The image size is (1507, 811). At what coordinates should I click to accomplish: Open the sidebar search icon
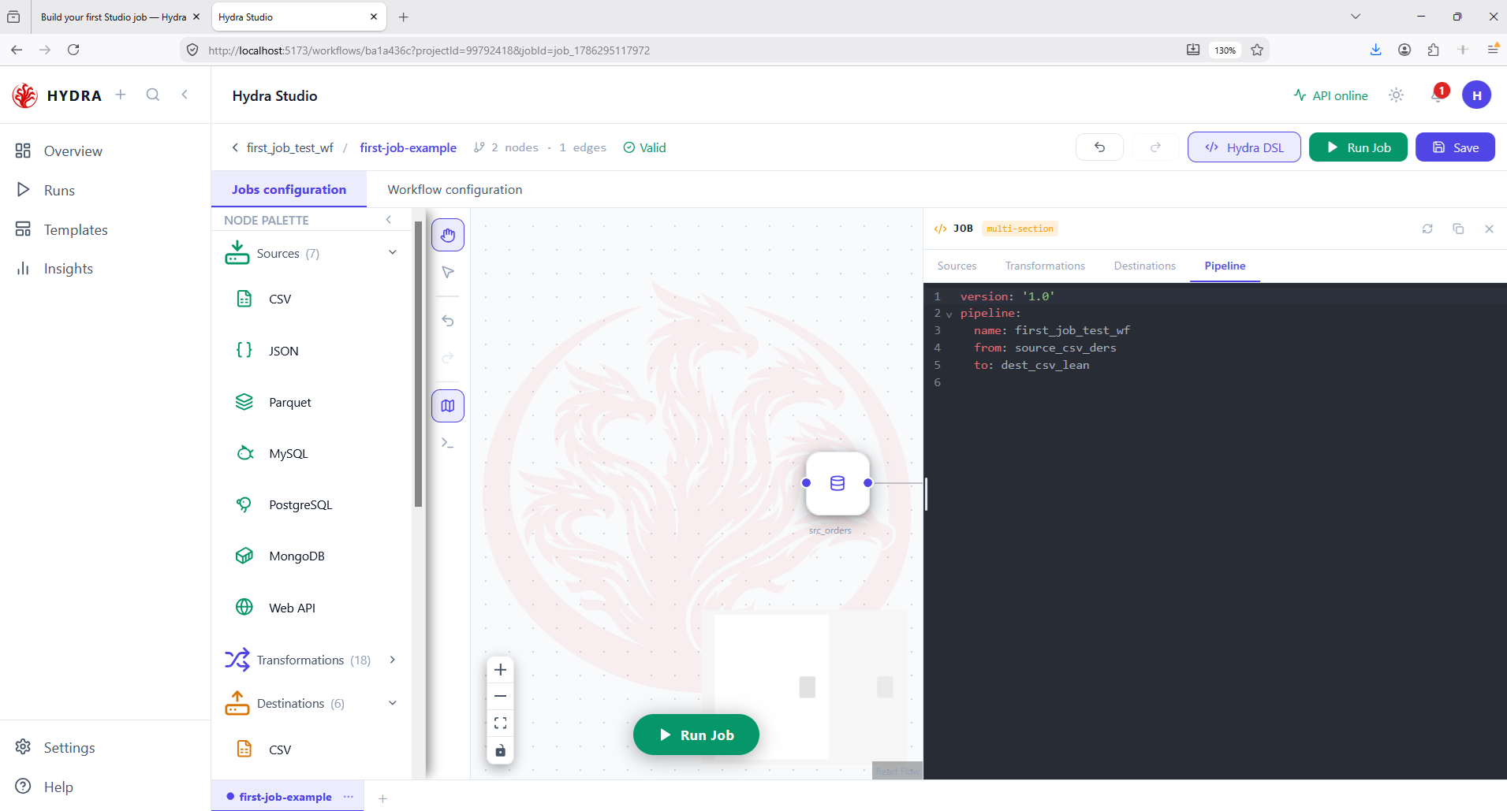coord(153,95)
